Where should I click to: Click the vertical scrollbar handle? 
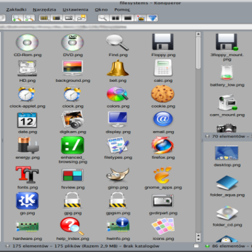pyautogui.click(x=198, y=53)
